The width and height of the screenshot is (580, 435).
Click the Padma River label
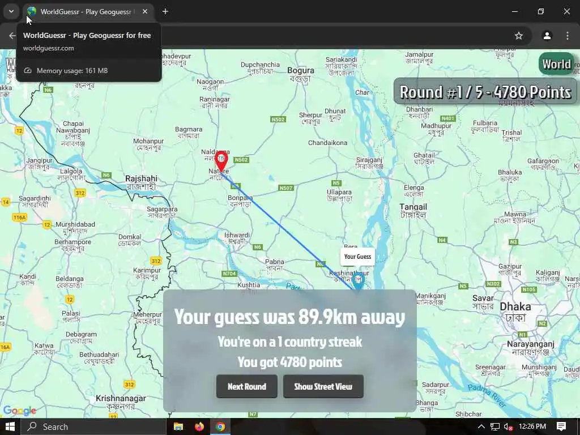click(x=487, y=395)
